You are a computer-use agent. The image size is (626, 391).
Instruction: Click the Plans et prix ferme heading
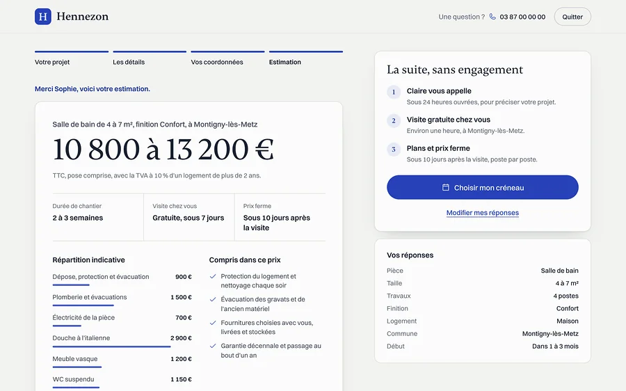(x=438, y=148)
